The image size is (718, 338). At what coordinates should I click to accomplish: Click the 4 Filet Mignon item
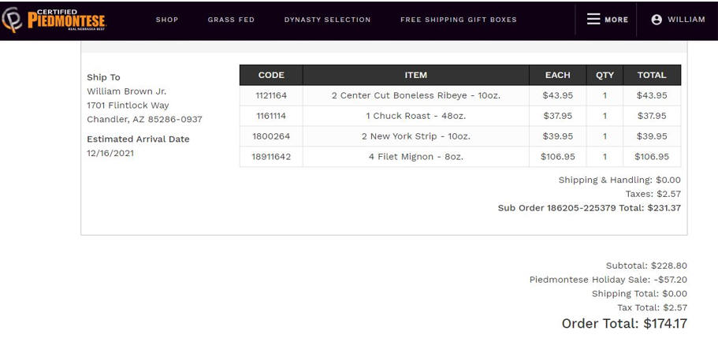[416, 157]
